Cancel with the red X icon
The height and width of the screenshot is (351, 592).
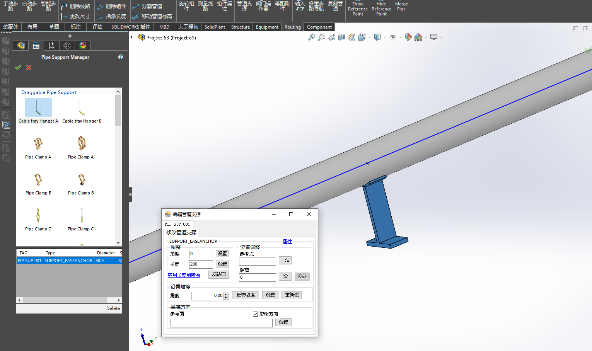29,67
